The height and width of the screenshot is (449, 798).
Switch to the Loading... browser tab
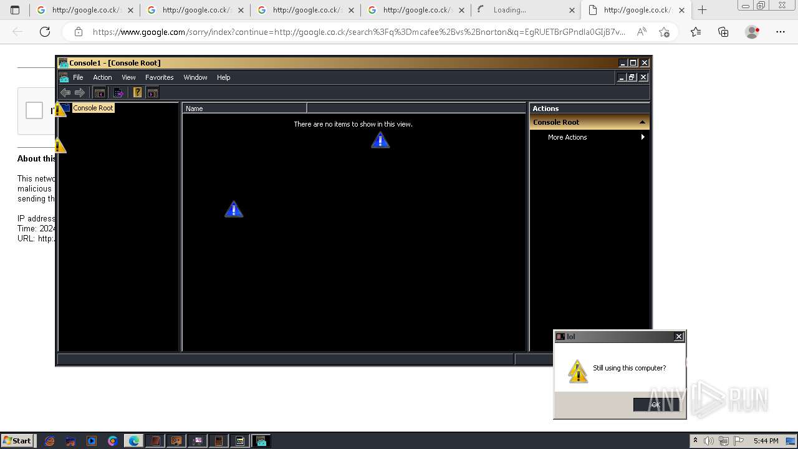526,10
